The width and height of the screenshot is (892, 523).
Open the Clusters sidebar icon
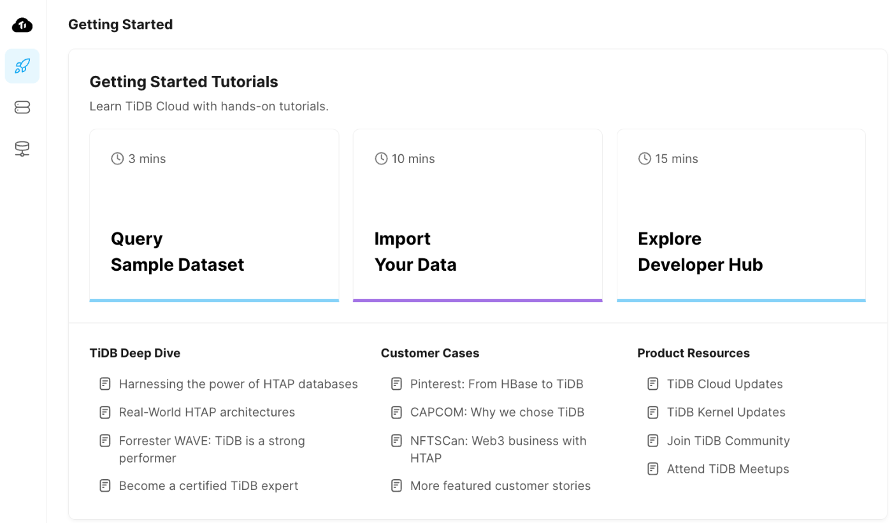pyautogui.click(x=22, y=108)
